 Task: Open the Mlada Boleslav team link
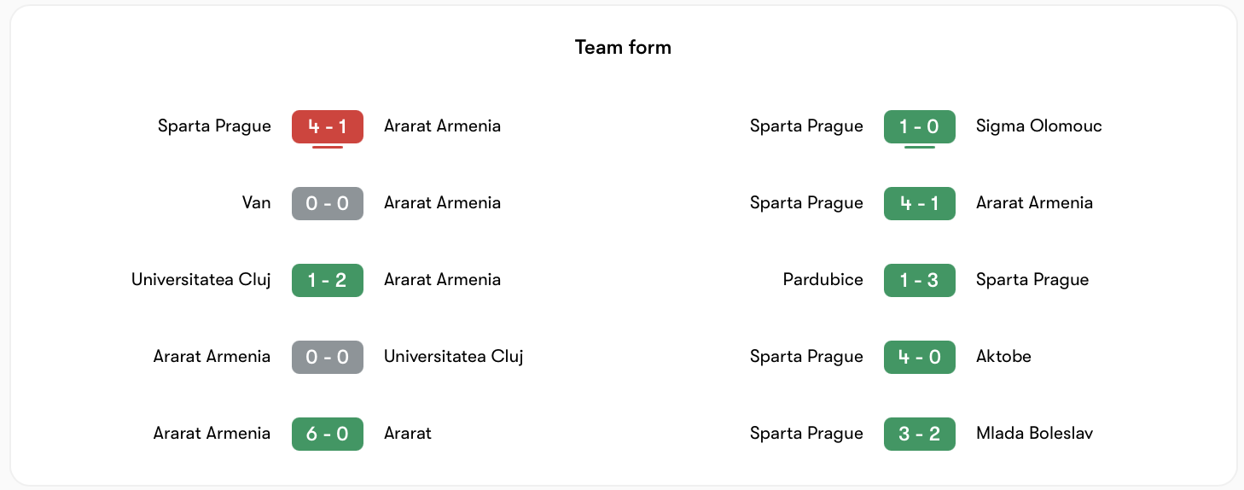(x=1034, y=434)
